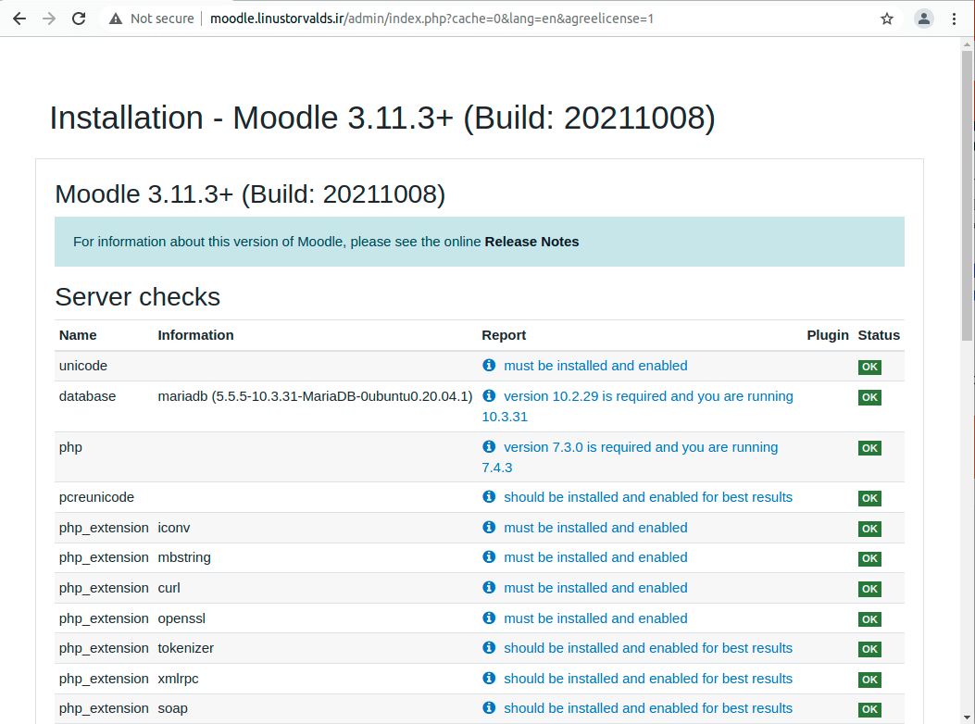
Task: Click the 'xmlrpc' information cell
Action: (179, 679)
